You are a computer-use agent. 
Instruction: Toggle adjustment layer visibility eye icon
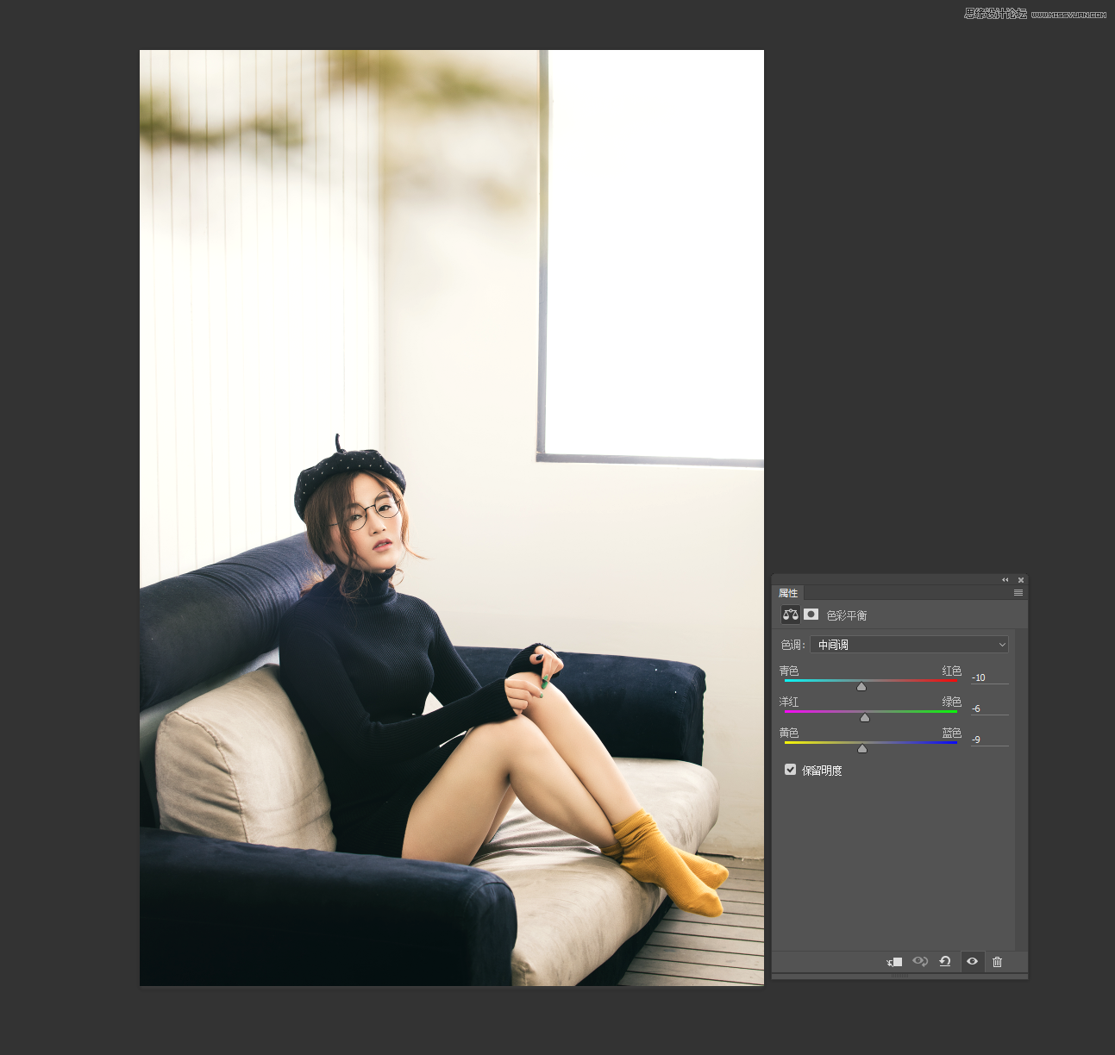click(x=972, y=962)
